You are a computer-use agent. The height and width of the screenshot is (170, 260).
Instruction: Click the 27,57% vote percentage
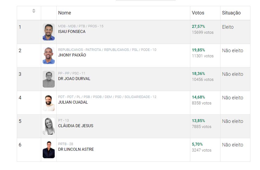pos(198,27)
